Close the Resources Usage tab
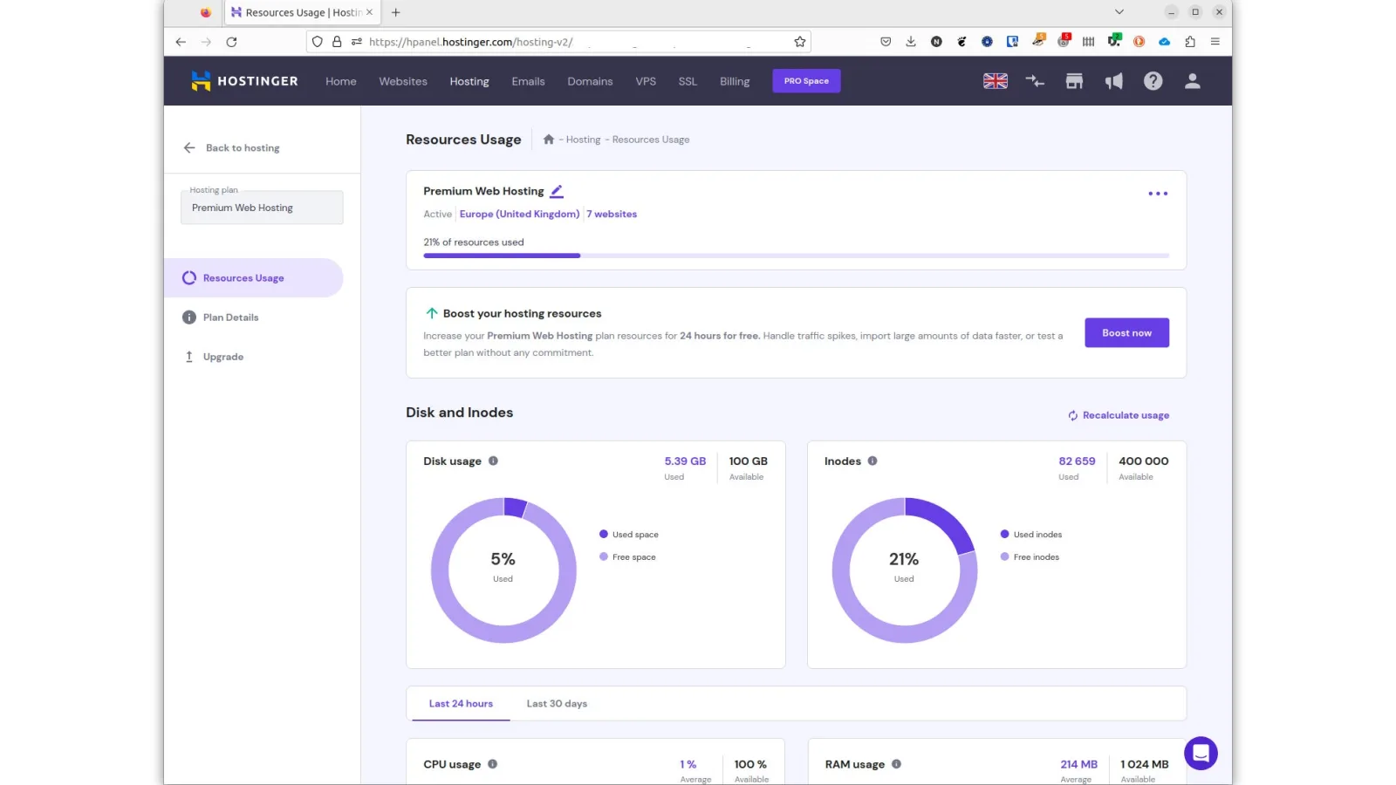 pyautogui.click(x=369, y=12)
